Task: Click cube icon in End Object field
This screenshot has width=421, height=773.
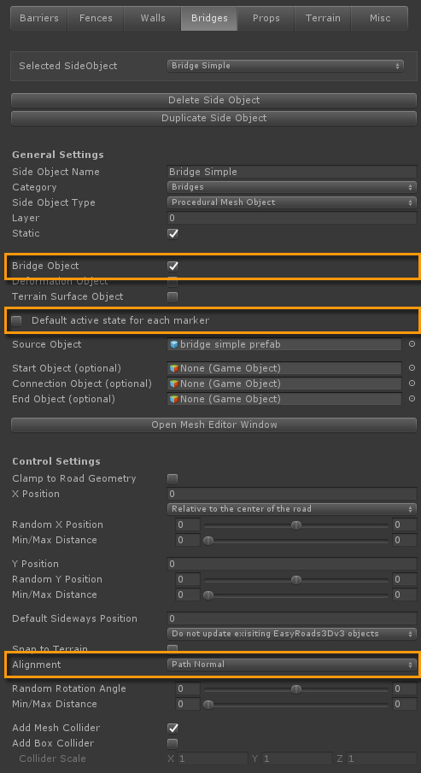Action: coord(173,398)
